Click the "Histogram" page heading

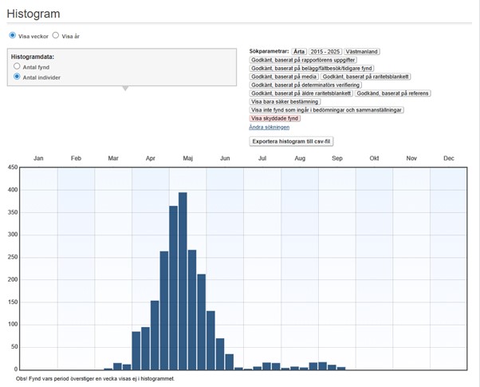pyautogui.click(x=33, y=14)
